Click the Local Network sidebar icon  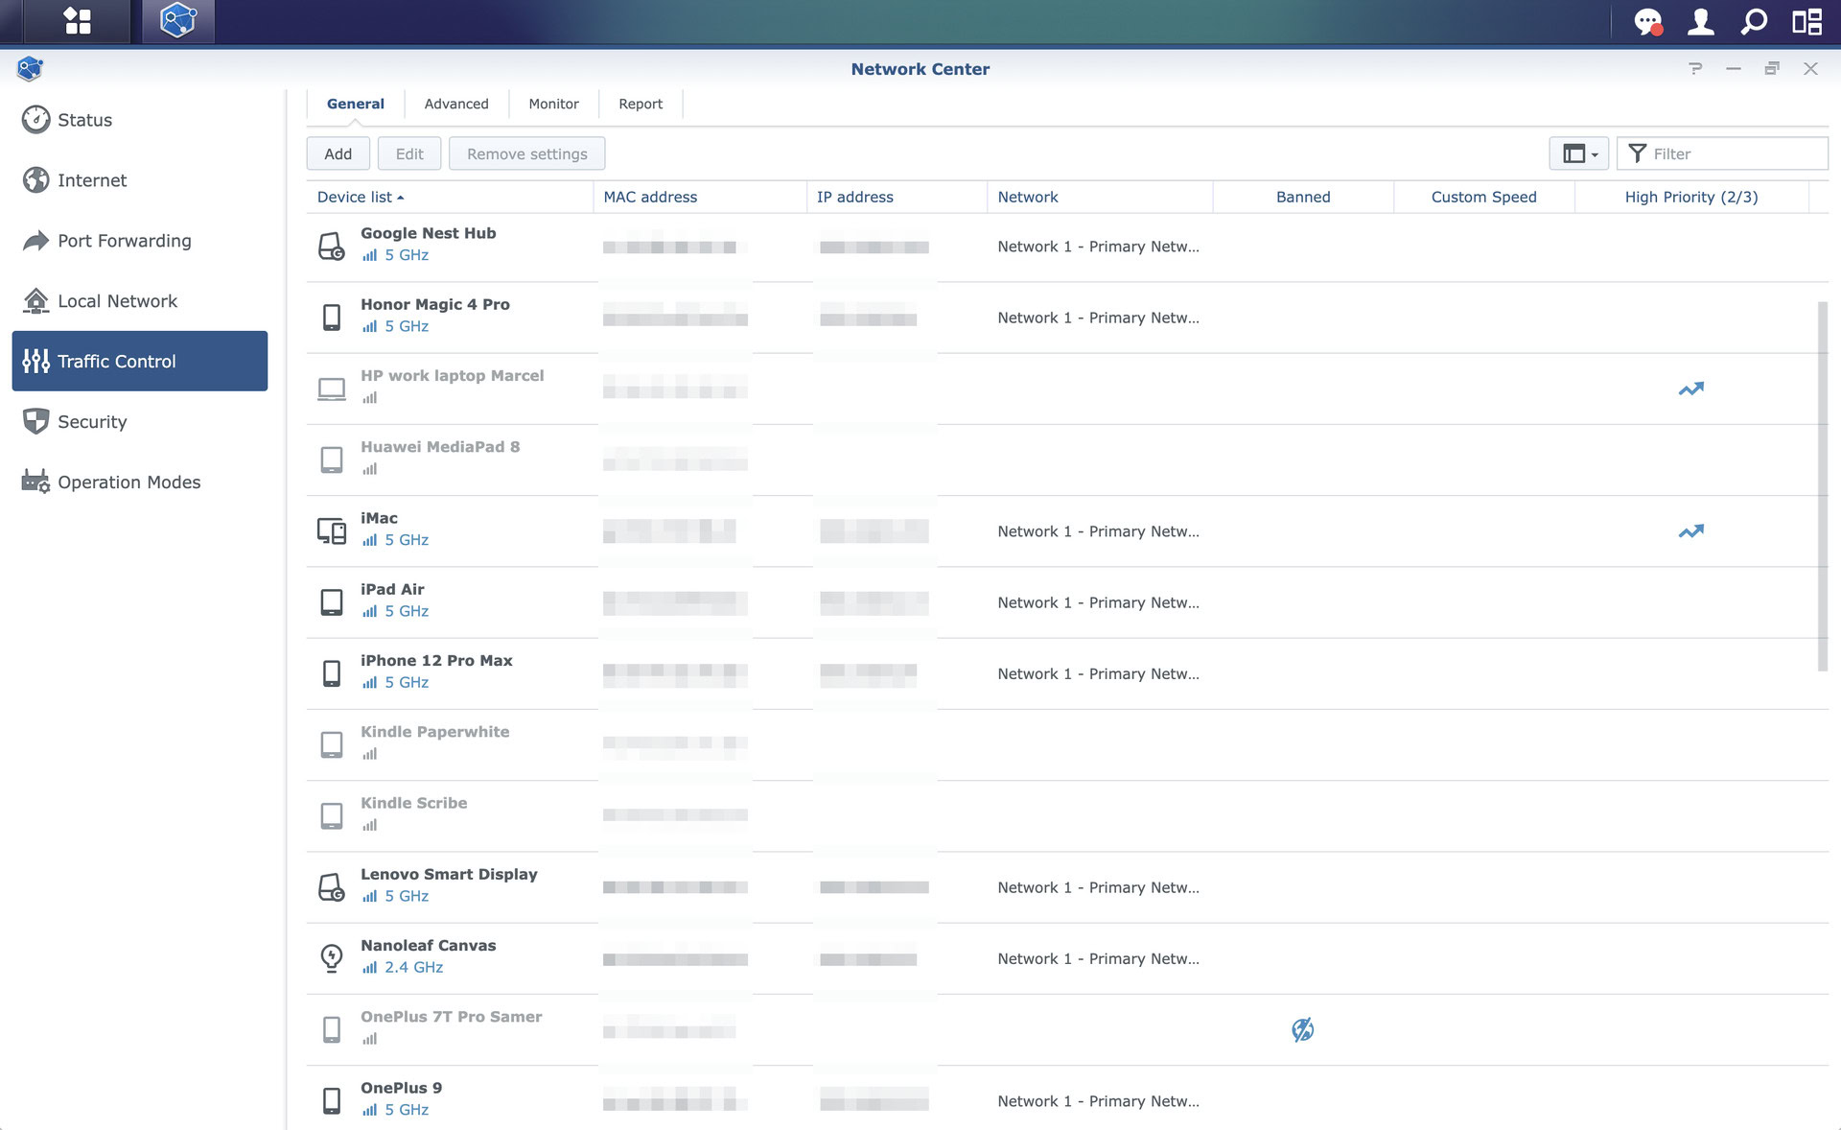(x=35, y=300)
